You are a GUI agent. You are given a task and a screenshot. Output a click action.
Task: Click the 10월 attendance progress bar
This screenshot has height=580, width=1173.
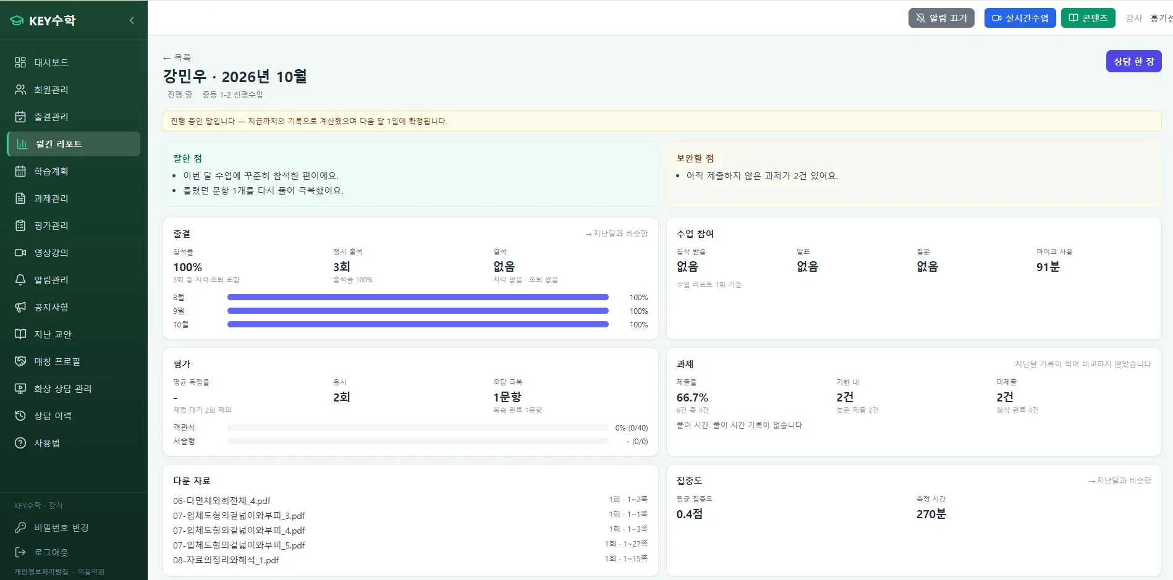pos(418,324)
